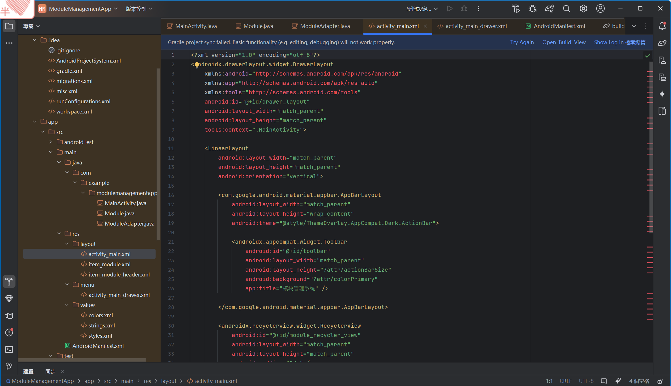Screen dimensions: 671x386
Task: Open the 版本控制 dropdown menu
Action: (139, 9)
